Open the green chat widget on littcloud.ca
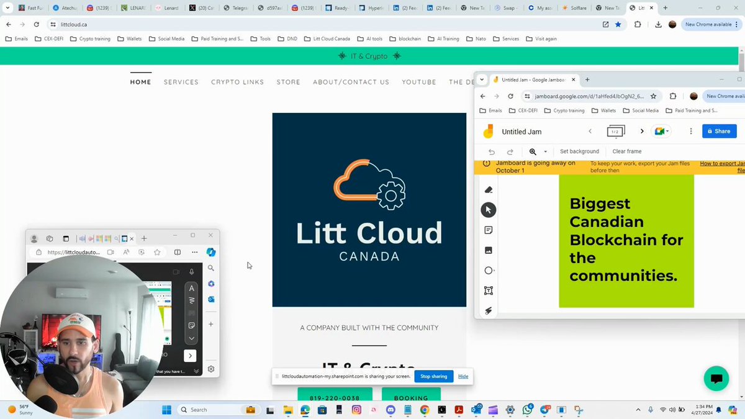 tap(716, 378)
